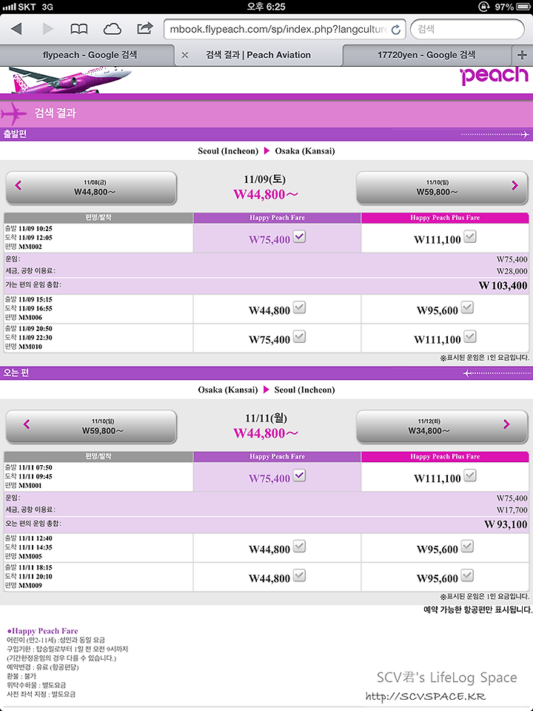The height and width of the screenshot is (711, 533).
Task: Select MM001 Happy Peach Plus W111,100 checkbox
Action: click(470, 475)
